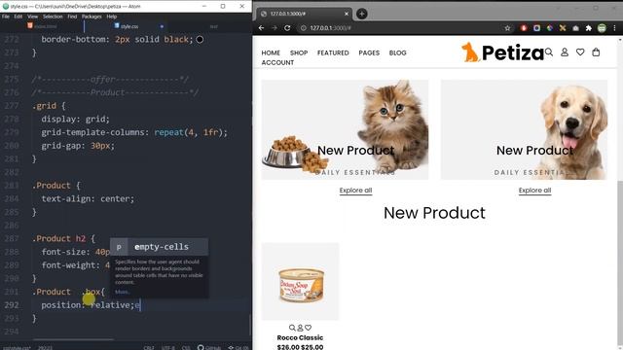Click the site info icon in address bar
This screenshot has height=350, width=623.
[x=303, y=28]
